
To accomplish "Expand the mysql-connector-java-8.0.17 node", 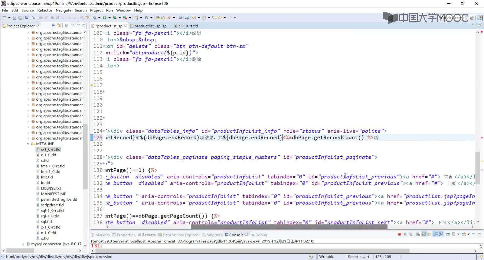I will point(23,244).
